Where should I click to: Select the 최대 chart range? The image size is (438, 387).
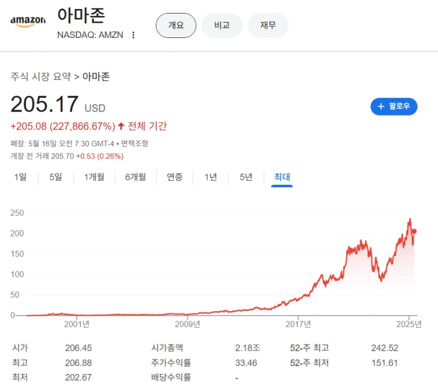pyautogui.click(x=282, y=177)
